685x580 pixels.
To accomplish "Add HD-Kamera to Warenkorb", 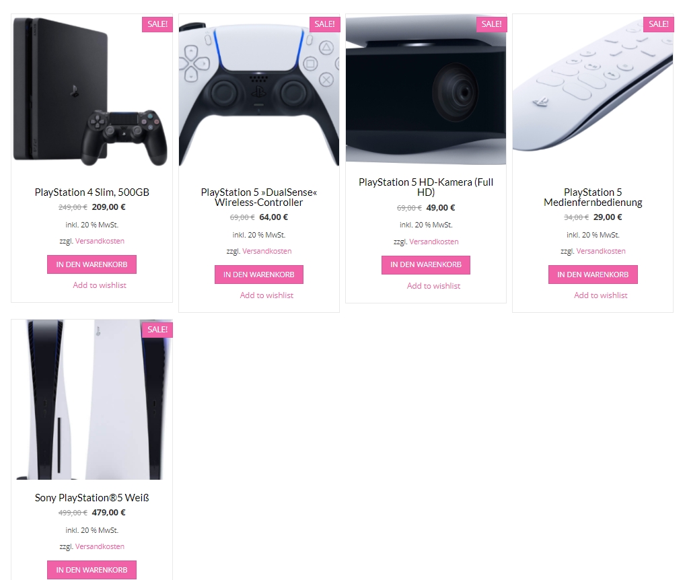I will click(426, 265).
